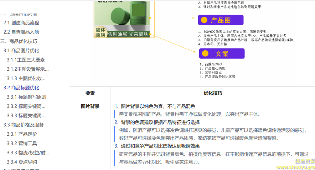Click text 产品或服务对比优势
315x170 pixels.
(x=220, y=76)
